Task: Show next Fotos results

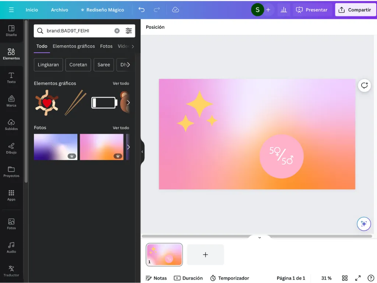Action: pos(128,147)
